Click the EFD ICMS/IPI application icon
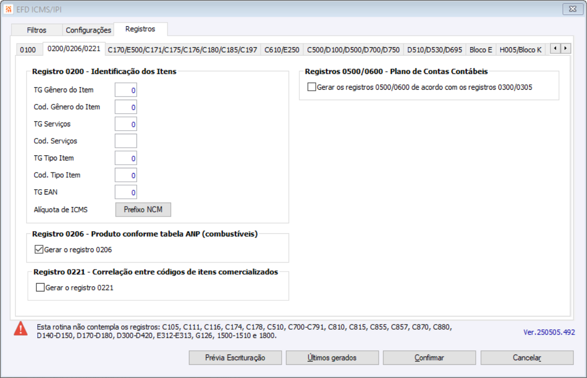 pos(8,9)
